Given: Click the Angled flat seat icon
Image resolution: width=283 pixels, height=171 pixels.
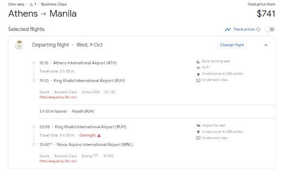Looking at the screenshot, I should [198, 125].
